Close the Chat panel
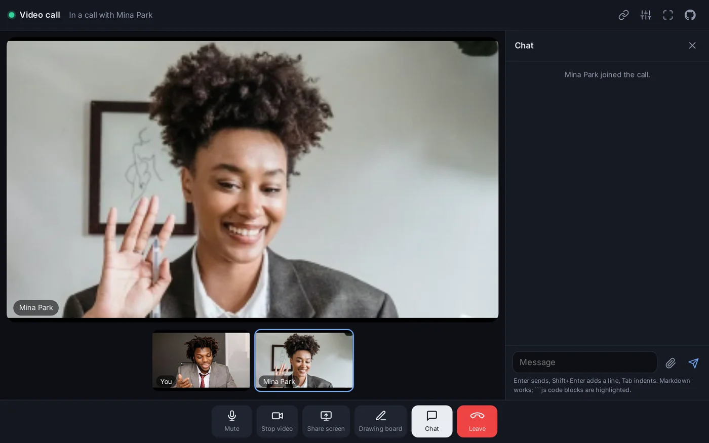The height and width of the screenshot is (443, 709). (692, 46)
